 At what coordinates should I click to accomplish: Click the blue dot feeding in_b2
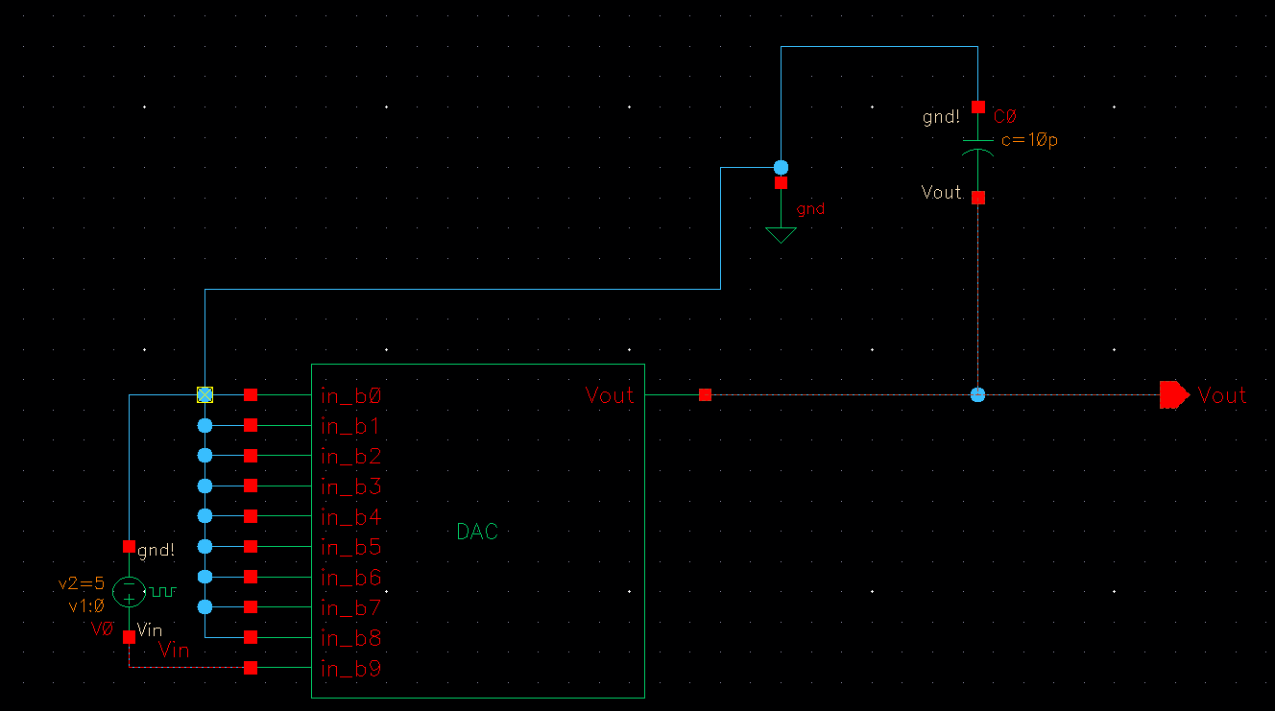tap(204, 454)
